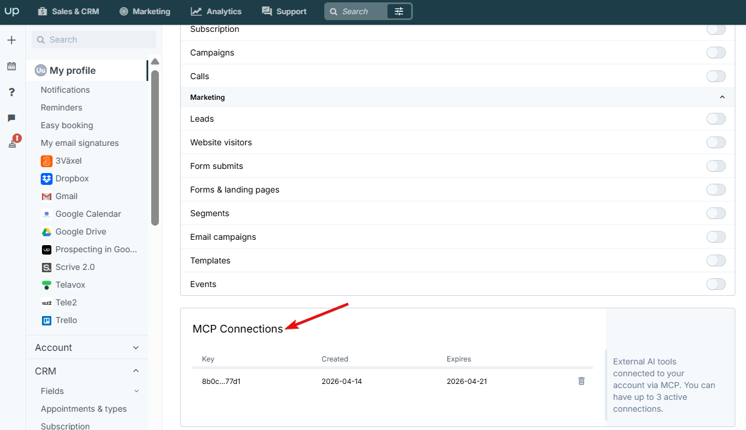The image size is (746, 430).
Task: Enable the Segments switch
Action: coord(716,213)
